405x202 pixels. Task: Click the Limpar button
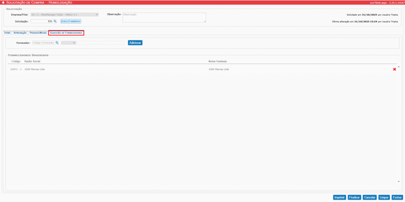tap(384, 197)
